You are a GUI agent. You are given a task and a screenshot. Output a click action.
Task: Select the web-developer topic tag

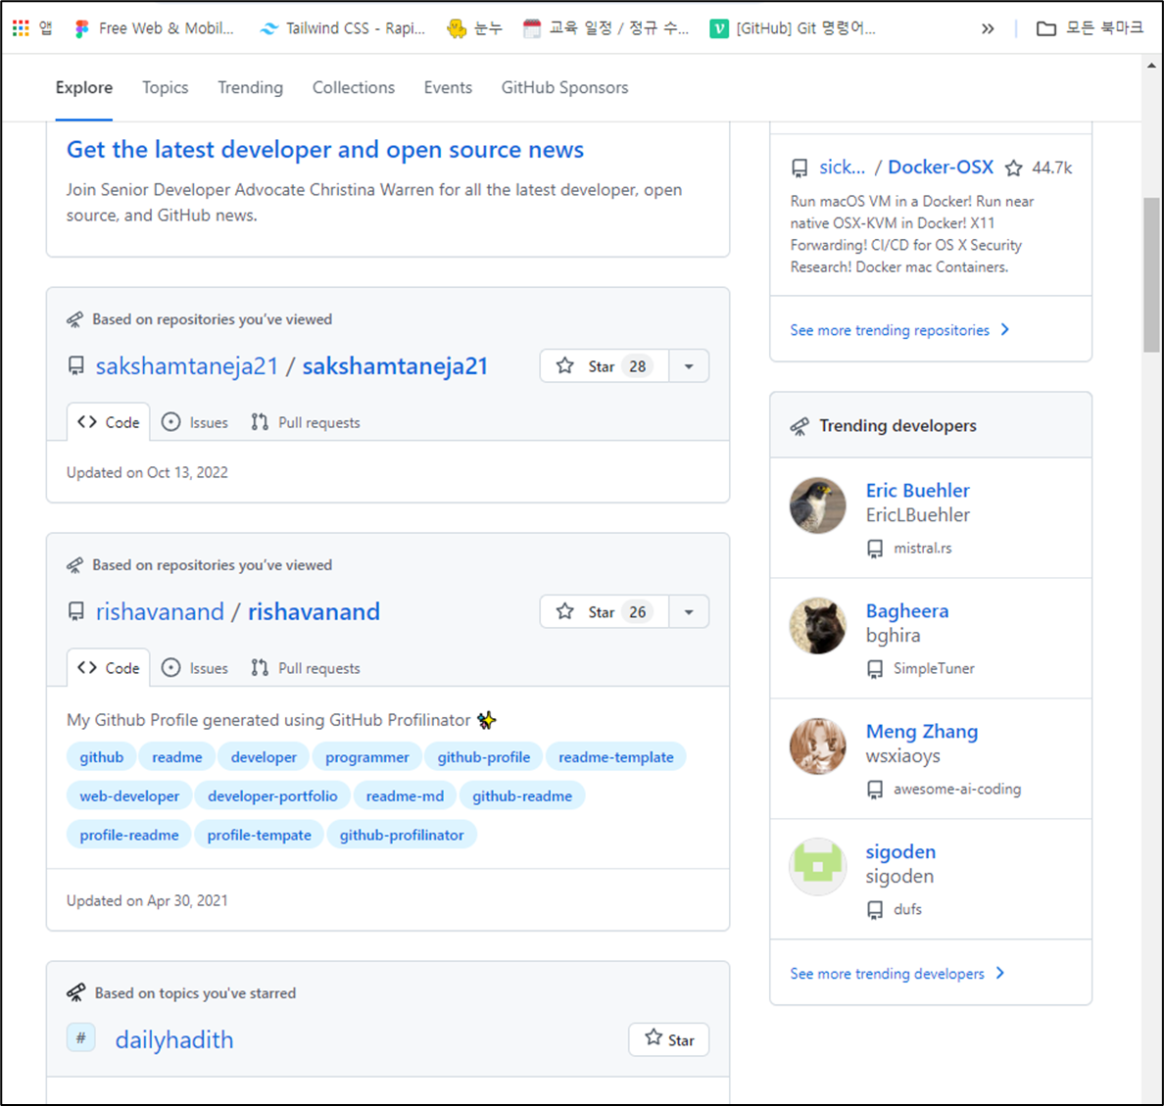tap(130, 795)
